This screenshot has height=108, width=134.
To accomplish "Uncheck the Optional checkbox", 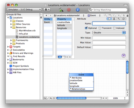I will click(86, 28).
